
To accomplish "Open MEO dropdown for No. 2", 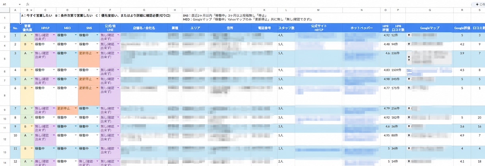I will (75, 44).
